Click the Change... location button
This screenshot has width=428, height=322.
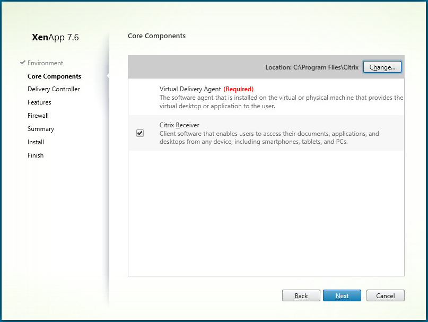point(382,67)
